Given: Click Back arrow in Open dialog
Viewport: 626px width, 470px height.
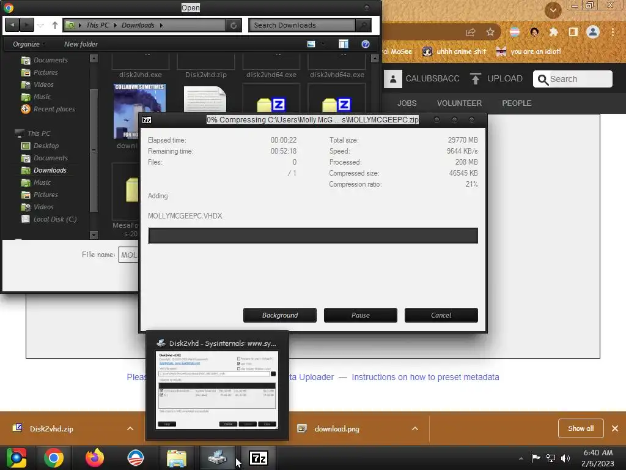Looking at the screenshot, I should pyautogui.click(x=12, y=25).
